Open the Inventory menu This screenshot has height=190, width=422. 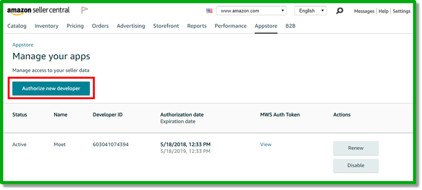click(x=47, y=26)
